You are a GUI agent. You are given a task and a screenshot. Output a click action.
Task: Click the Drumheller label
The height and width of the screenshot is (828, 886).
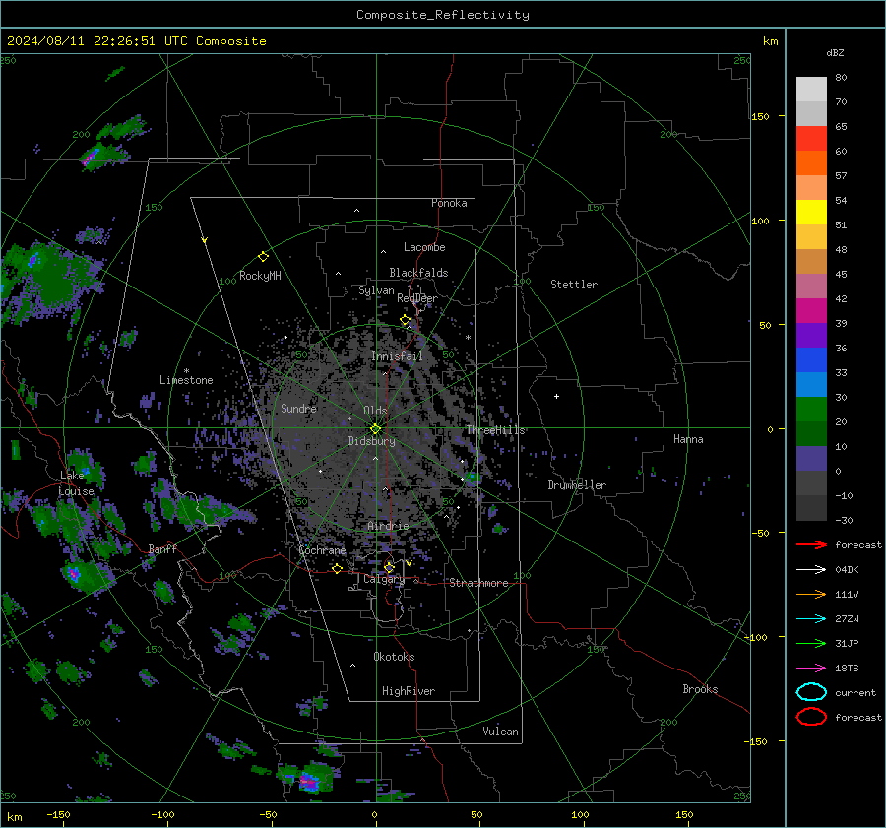point(577,485)
